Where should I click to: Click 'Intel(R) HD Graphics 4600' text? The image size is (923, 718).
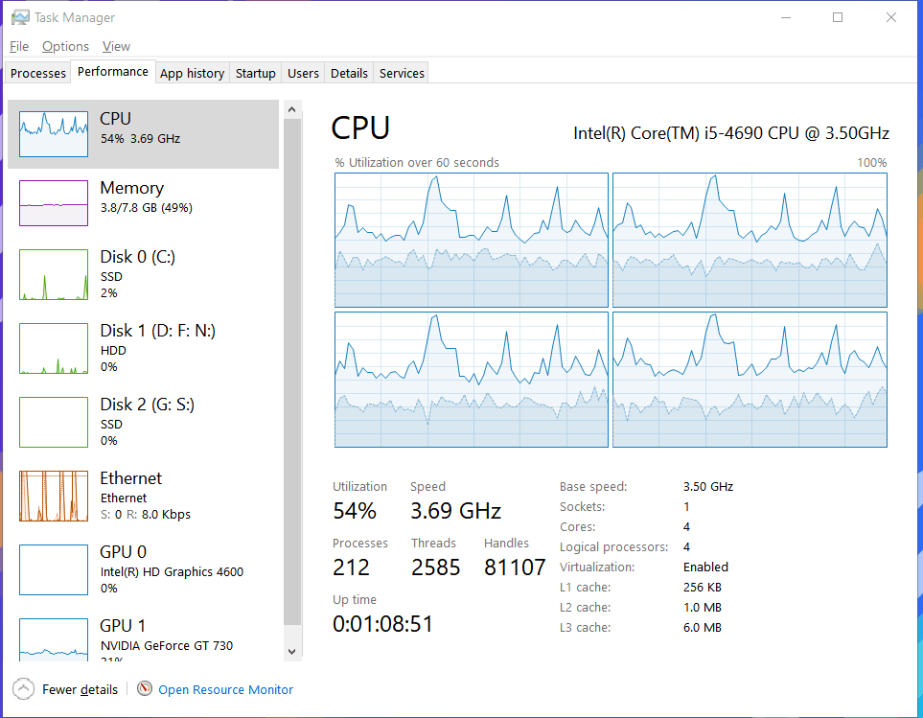172,571
